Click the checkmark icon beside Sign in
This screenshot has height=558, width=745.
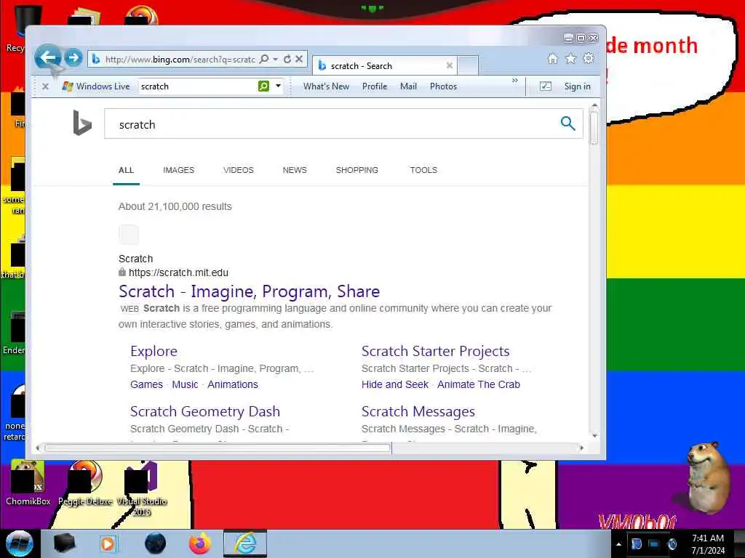click(546, 86)
